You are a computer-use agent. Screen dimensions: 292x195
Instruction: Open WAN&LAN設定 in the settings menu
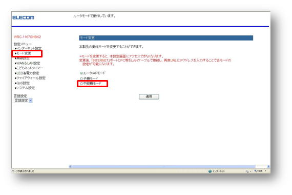pos(28,63)
